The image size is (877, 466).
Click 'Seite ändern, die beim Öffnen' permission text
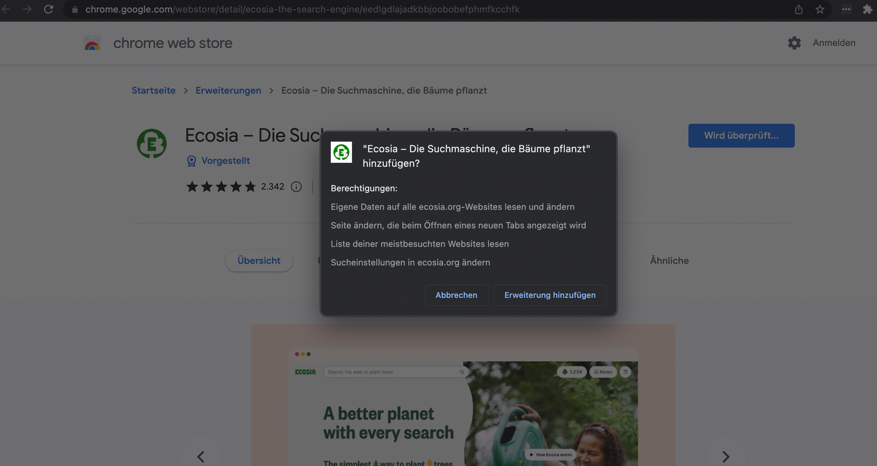[458, 225]
